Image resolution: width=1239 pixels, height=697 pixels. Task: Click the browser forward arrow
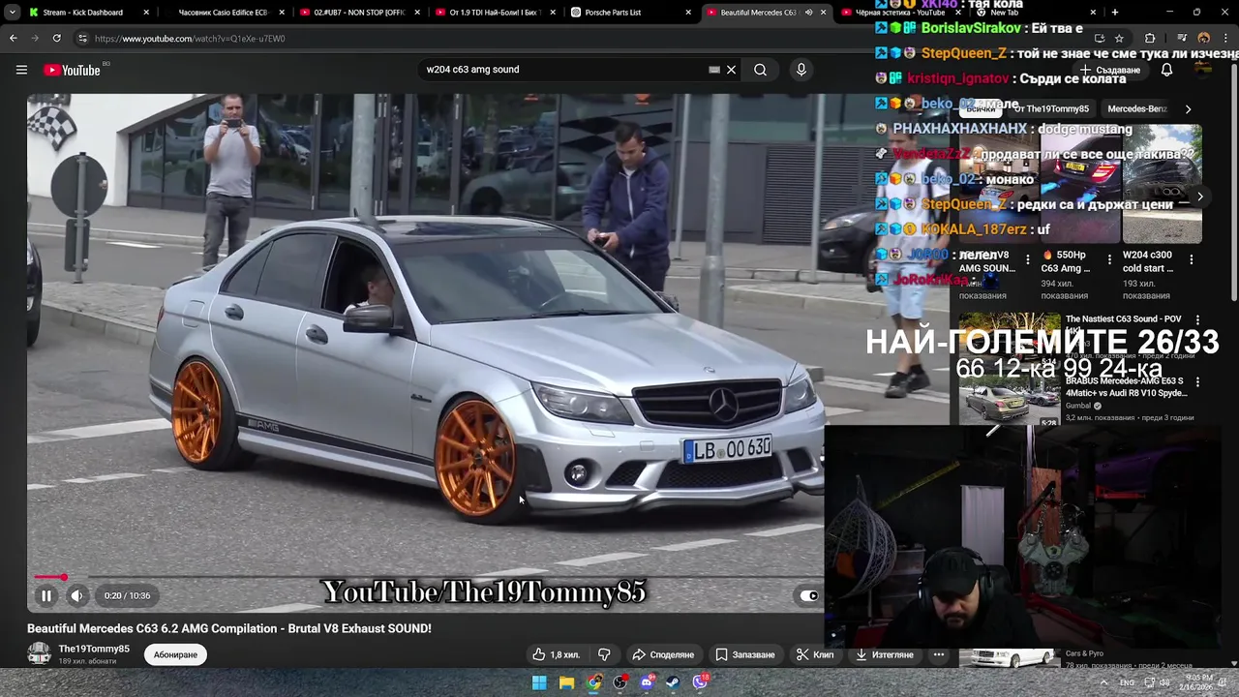[x=35, y=38]
